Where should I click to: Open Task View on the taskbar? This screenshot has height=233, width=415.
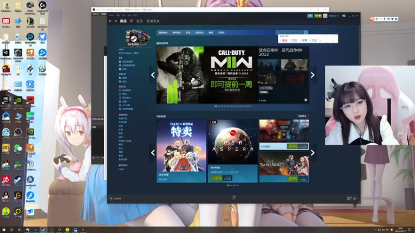[x=19, y=230]
